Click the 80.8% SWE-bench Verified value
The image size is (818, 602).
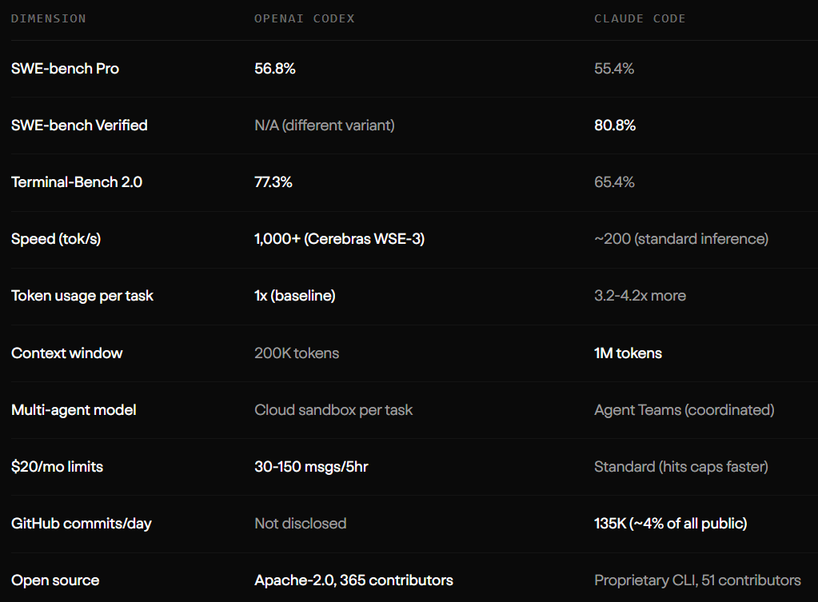coord(615,126)
